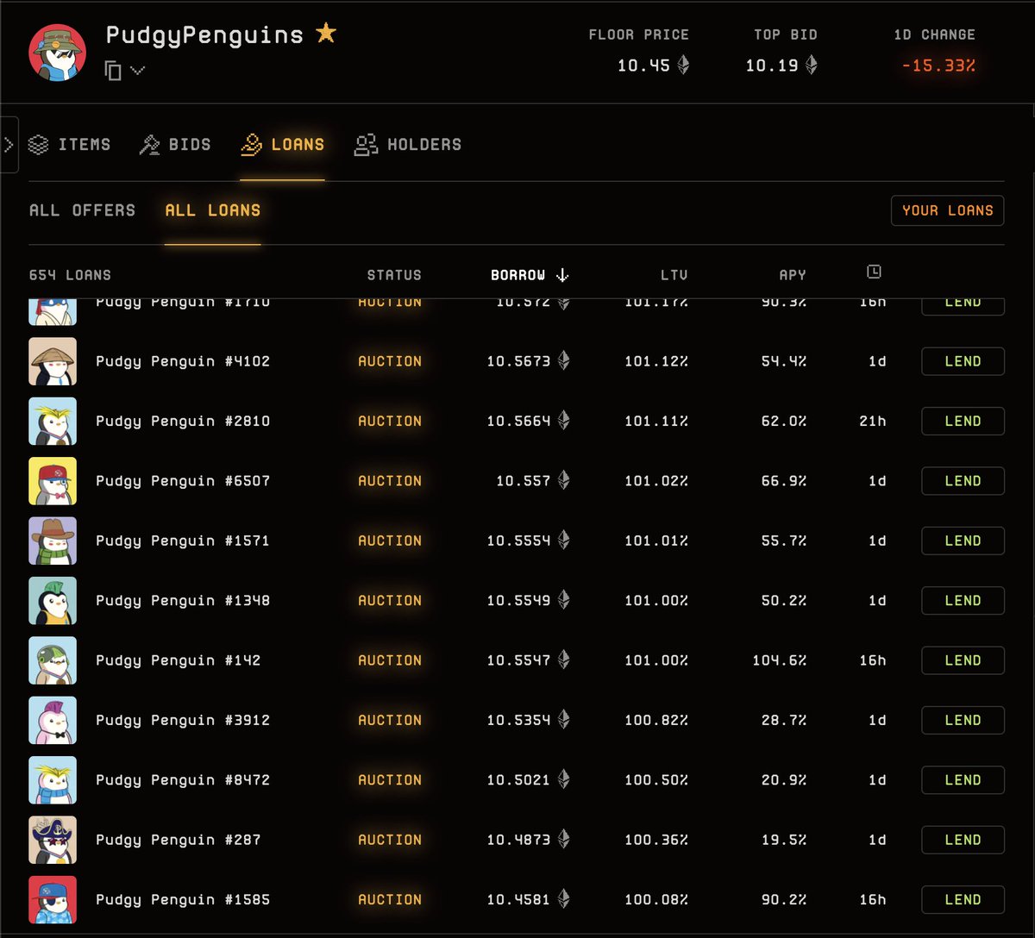Open the Holders tab
Screen dimensions: 1035x938
(408, 145)
